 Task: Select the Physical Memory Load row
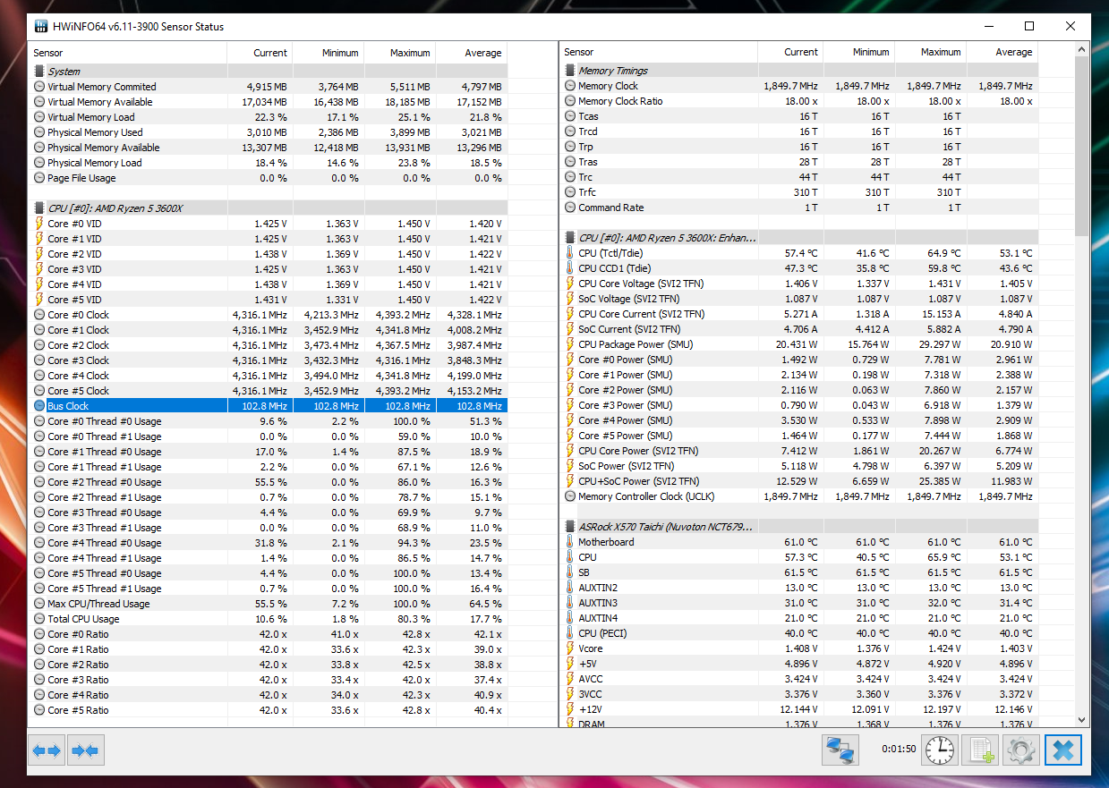tap(268, 163)
